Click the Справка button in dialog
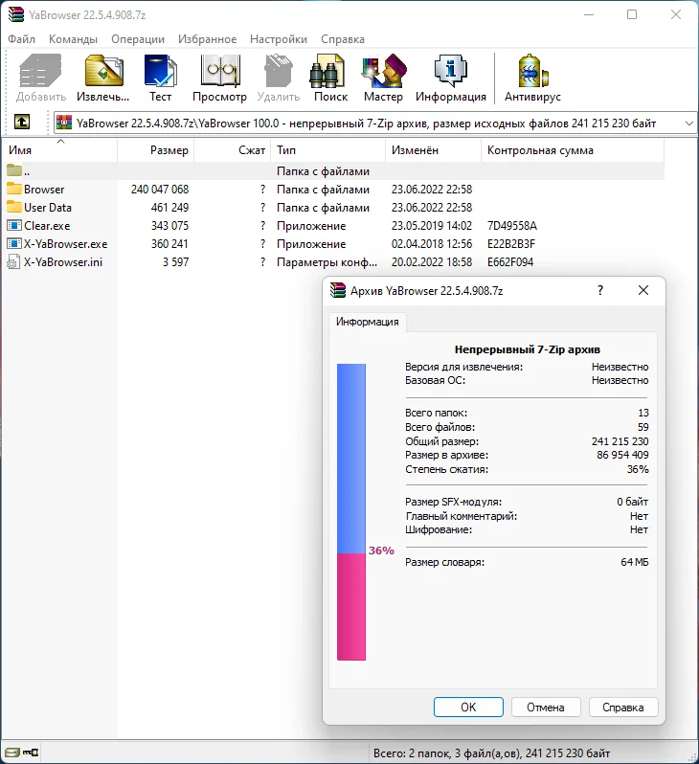The width and height of the screenshot is (699, 764). click(x=623, y=707)
